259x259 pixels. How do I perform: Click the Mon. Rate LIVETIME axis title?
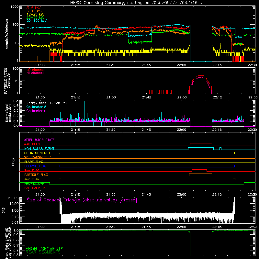pos(8,243)
